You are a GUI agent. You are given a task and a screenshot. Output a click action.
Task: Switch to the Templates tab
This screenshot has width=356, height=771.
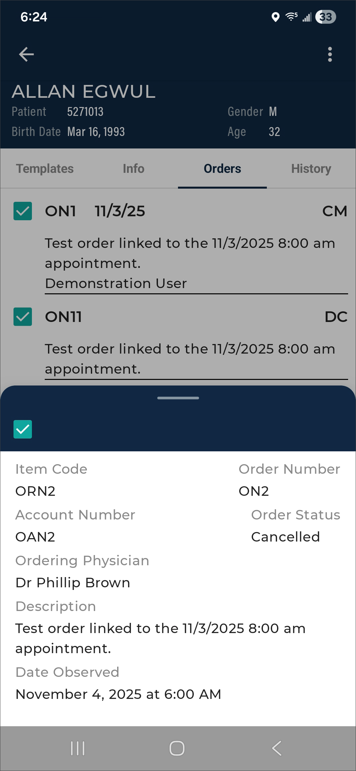[45, 169]
